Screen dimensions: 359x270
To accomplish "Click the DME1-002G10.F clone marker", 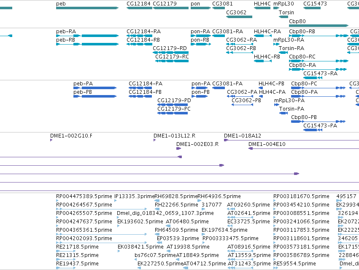I will (51, 140).
